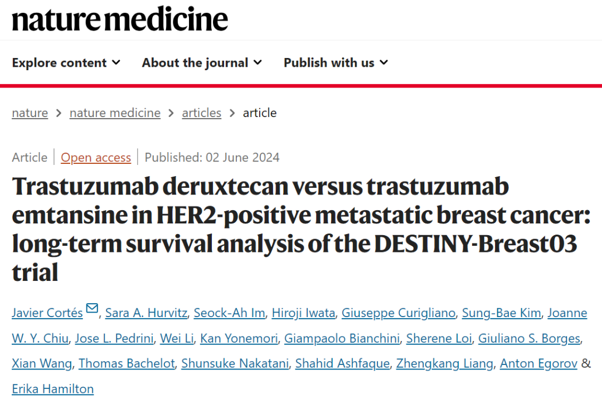The height and width of the screenshot is (399, 602).
Task: Open Erika Hamilton author link
Action: pos(52,388)
